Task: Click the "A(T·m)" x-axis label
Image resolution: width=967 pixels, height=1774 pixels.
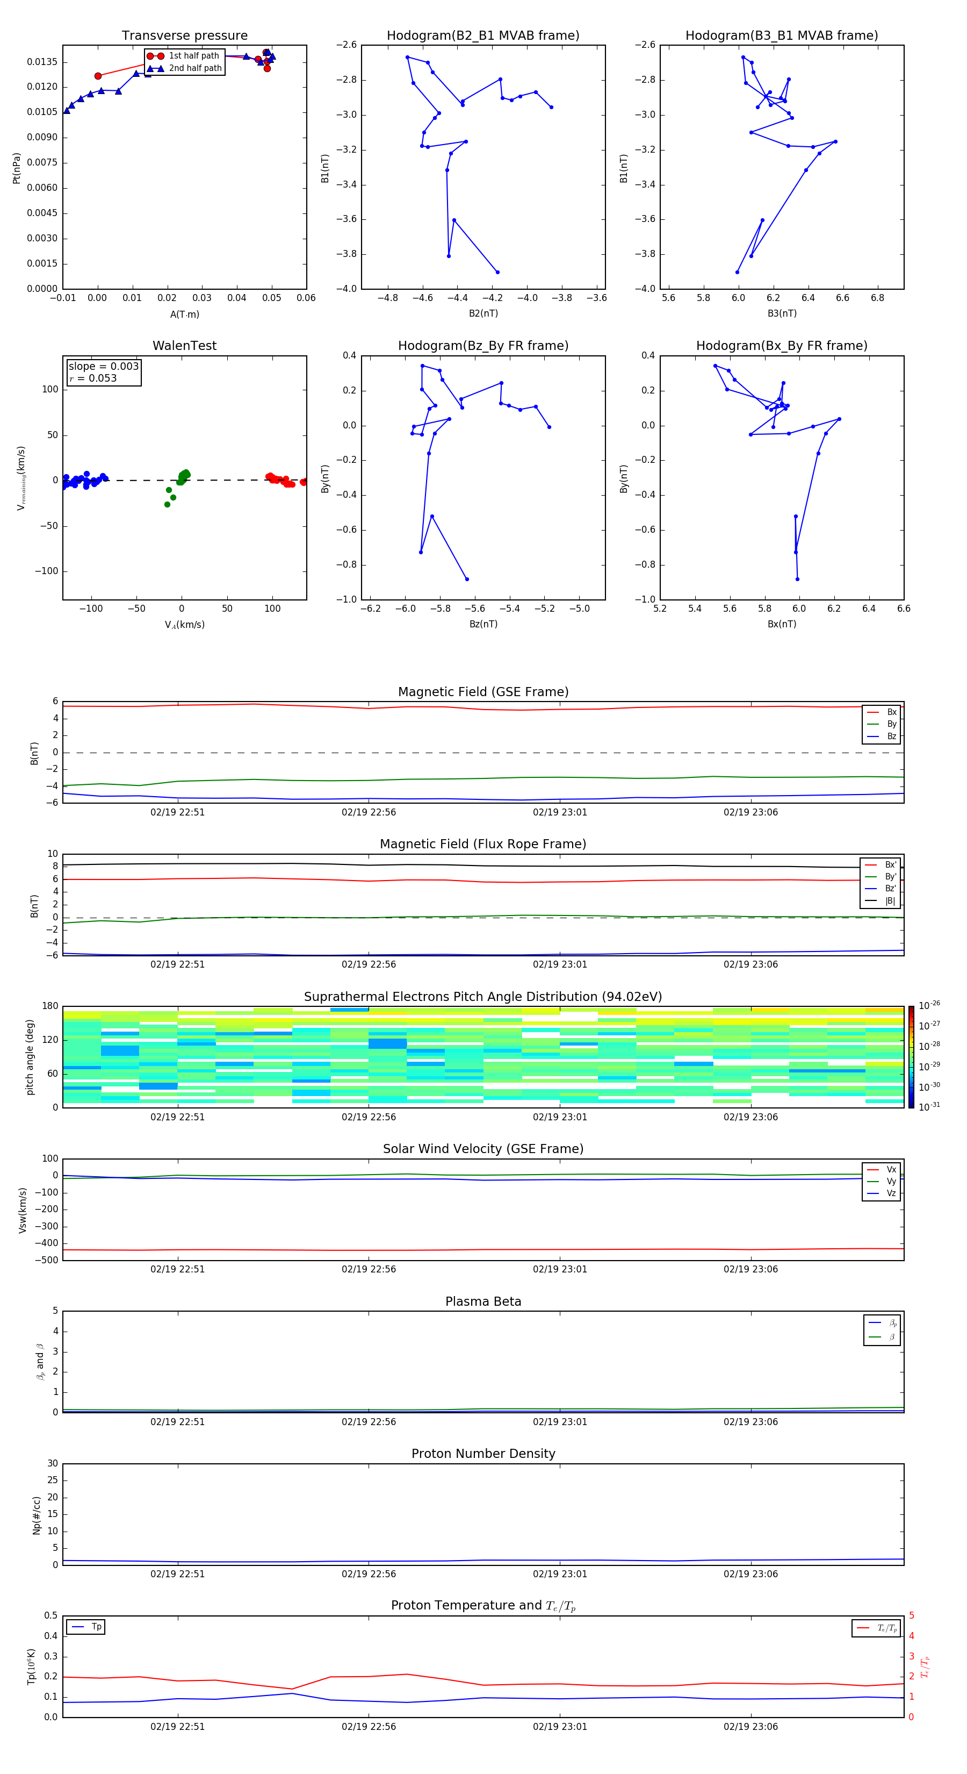Action: 184,314
